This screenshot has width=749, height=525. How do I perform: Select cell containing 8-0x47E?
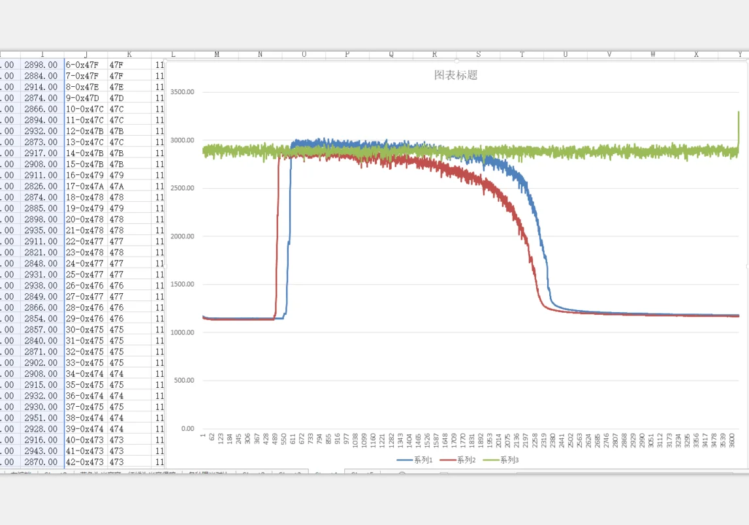(x=86, y=86)
